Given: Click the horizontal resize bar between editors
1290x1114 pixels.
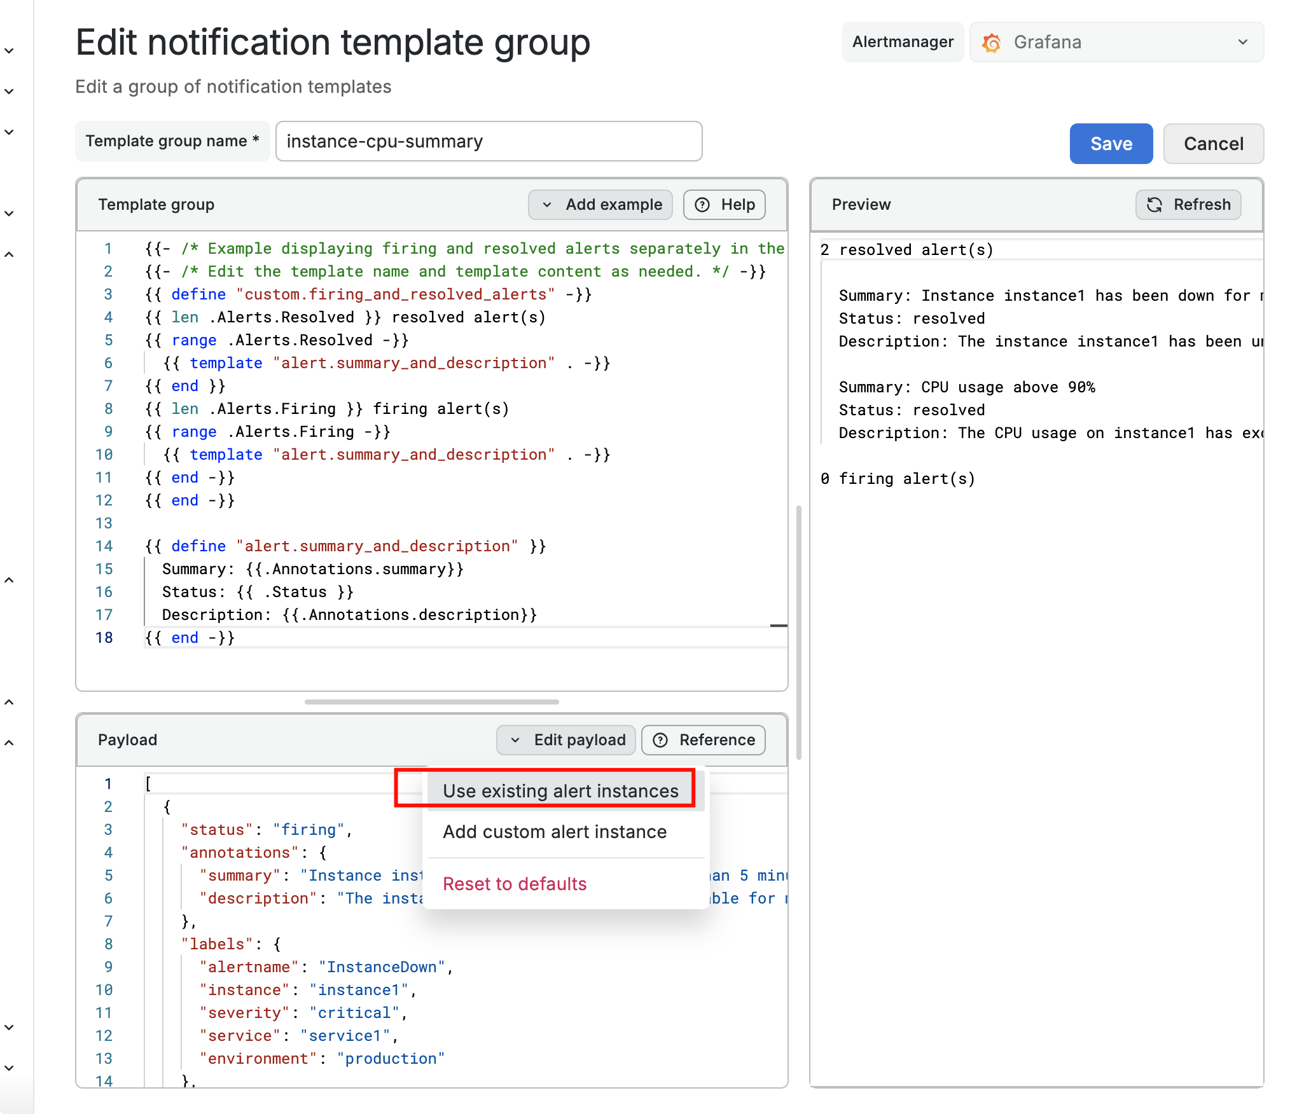Looking at the screenshot, I should 431,702.
